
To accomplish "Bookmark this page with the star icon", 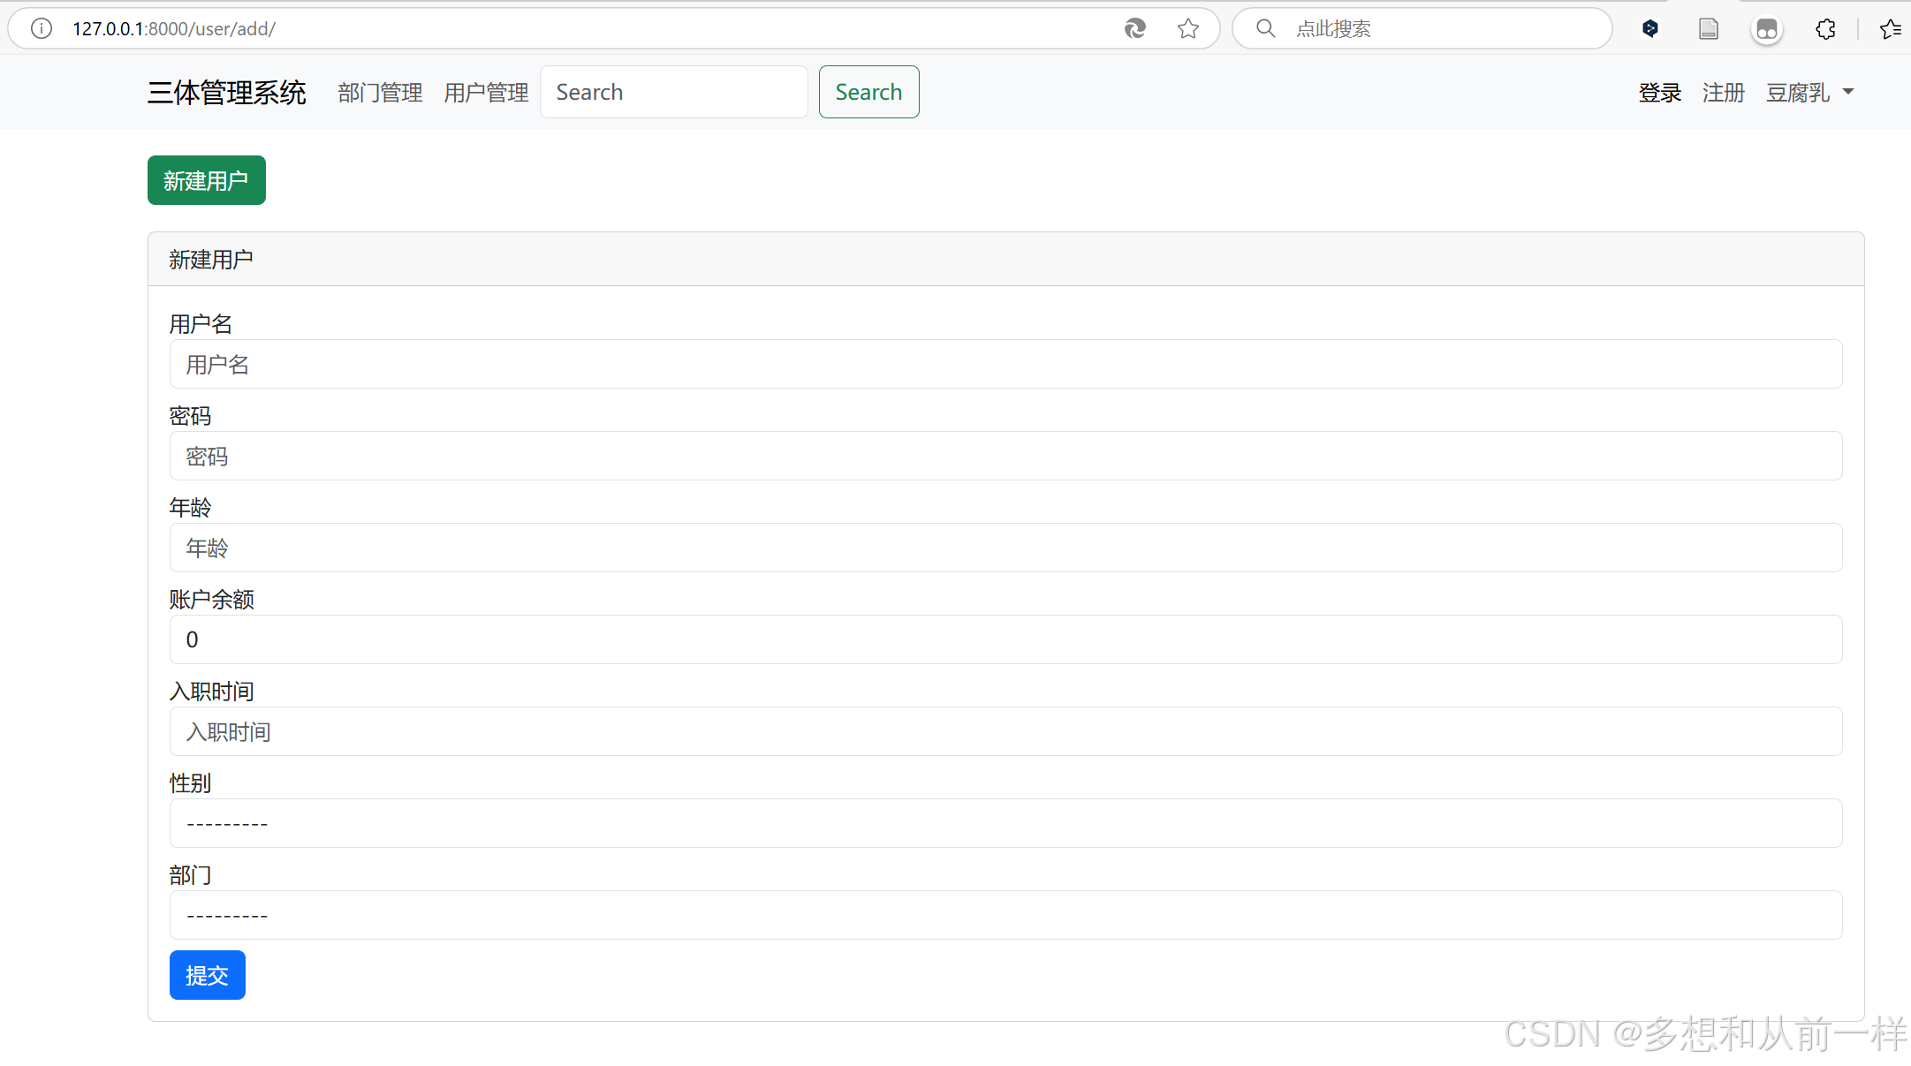I will pos(1188,28).
